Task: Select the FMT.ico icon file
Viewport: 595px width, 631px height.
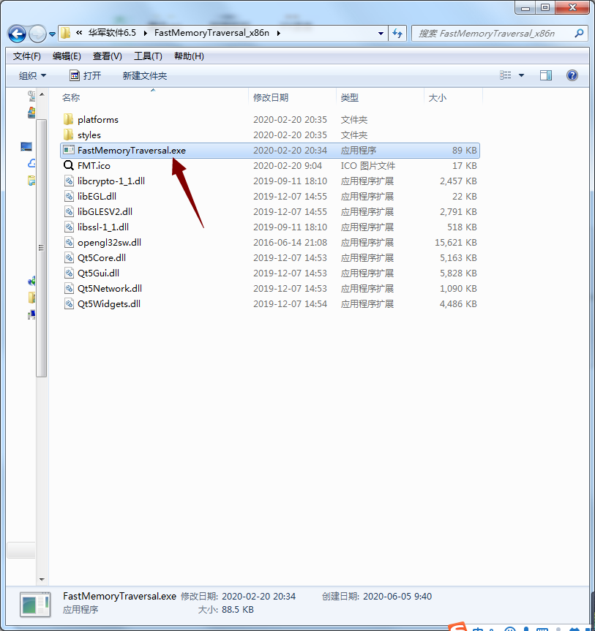Action: 94,165
